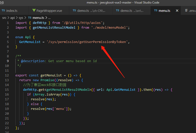Click Api.GetMenuList reference on line 15
This screenshot has width=196, height=133.
(x=121, y=90)
